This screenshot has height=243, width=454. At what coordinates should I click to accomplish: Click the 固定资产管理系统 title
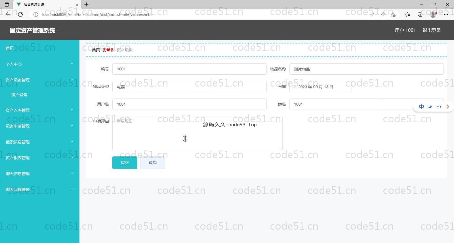tap(32, 30)
